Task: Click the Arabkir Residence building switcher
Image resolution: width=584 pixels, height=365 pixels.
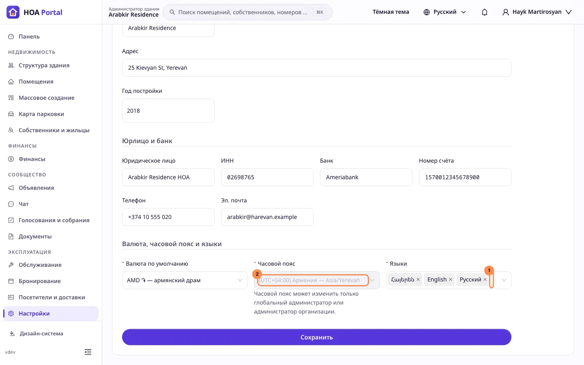Action: coord(134,12)
